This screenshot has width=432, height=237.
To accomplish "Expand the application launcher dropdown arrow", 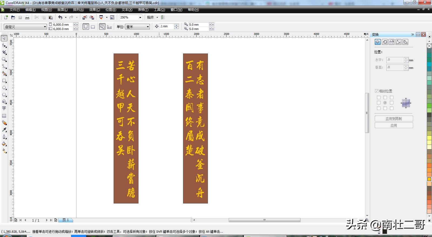I will 107,17.
